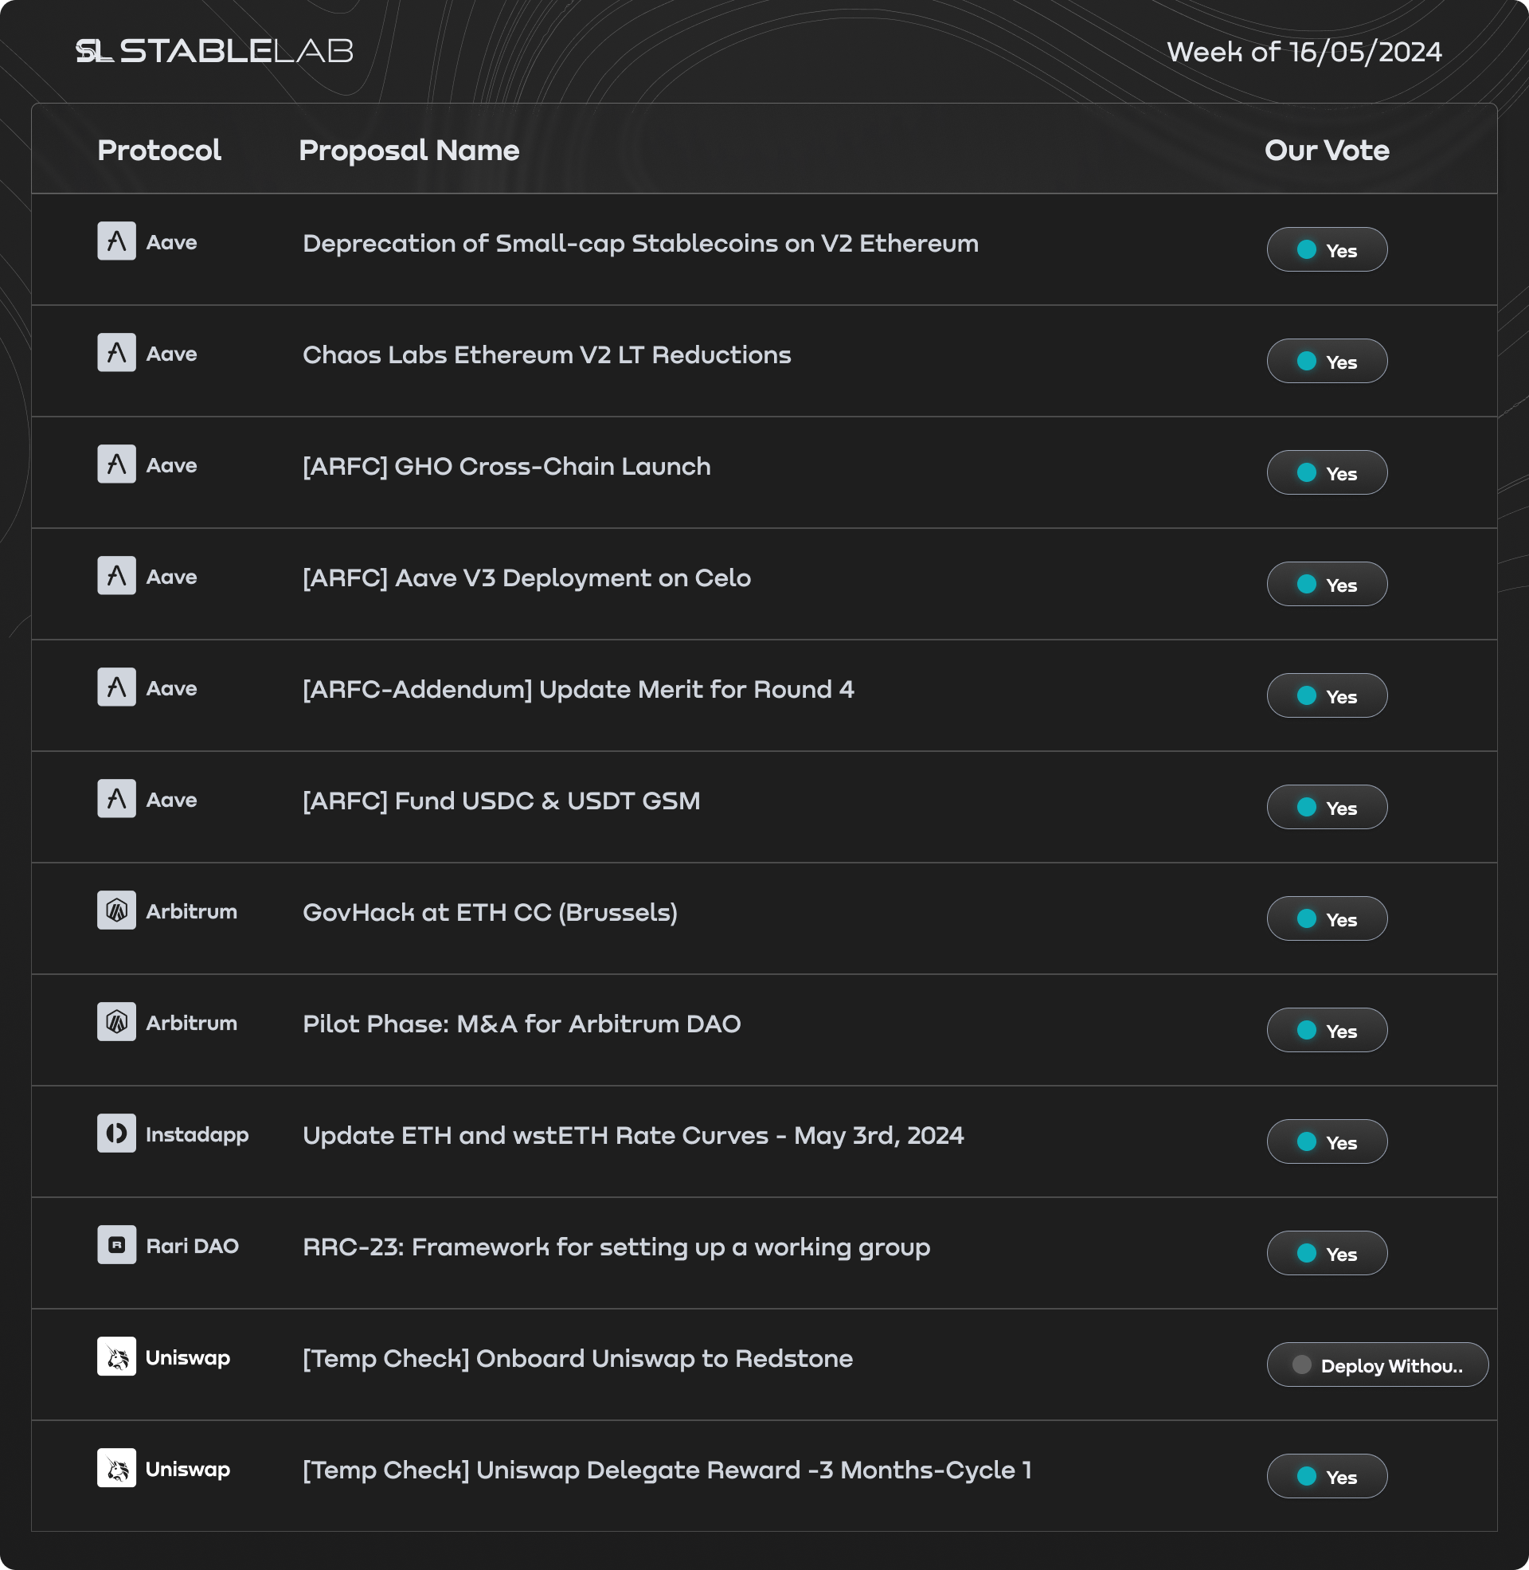Click the 'Rari DAO' protocol name
The height and width of the screenshot is (1570, 1529).
pos(192,1247)
